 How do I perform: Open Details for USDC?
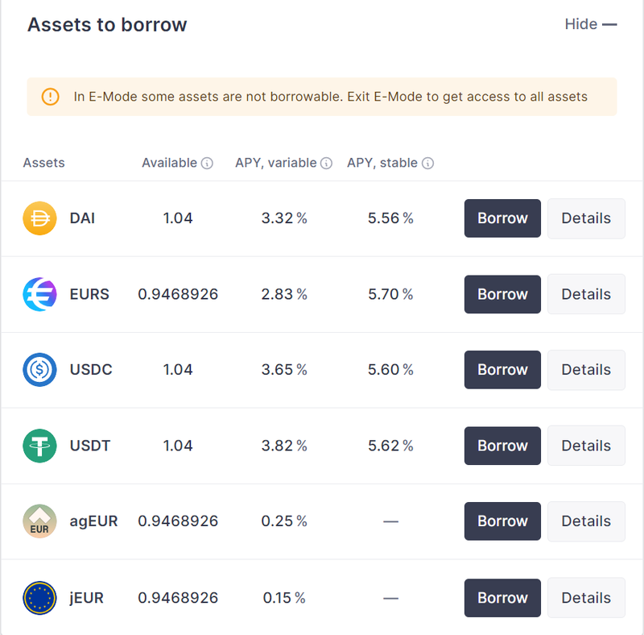586,370
